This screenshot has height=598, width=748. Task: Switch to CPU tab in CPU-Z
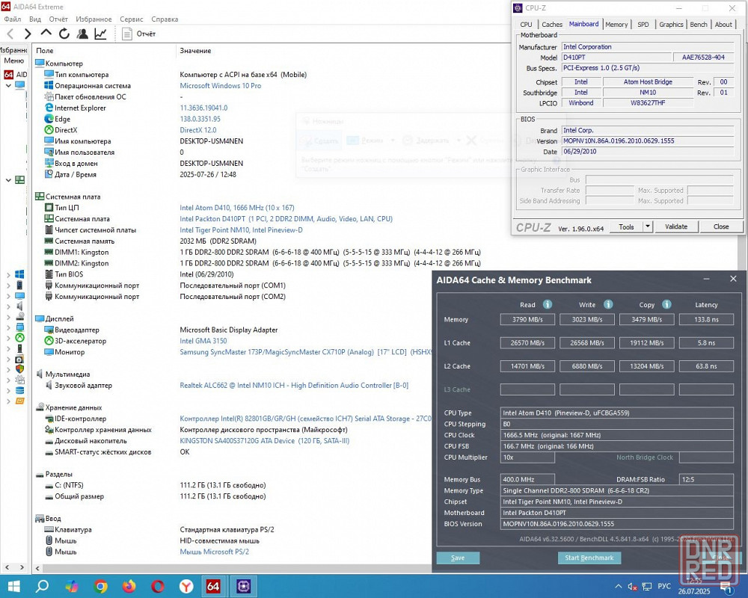pos(526,25)
